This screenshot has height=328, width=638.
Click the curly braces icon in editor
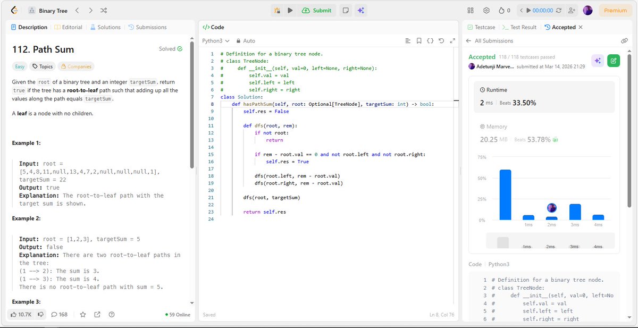click(x=430, y=40)
